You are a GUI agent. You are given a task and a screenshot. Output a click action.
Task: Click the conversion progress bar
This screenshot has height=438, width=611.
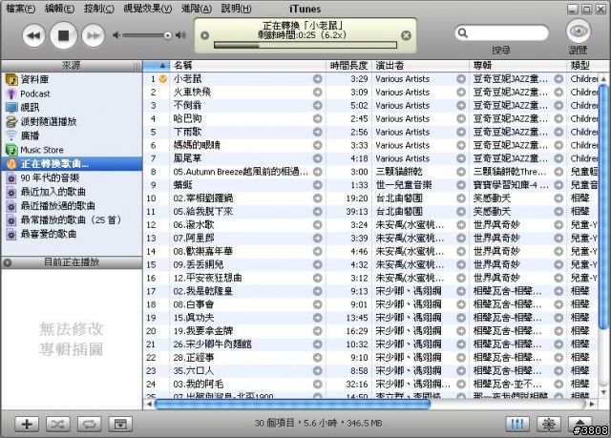point(305,46)
